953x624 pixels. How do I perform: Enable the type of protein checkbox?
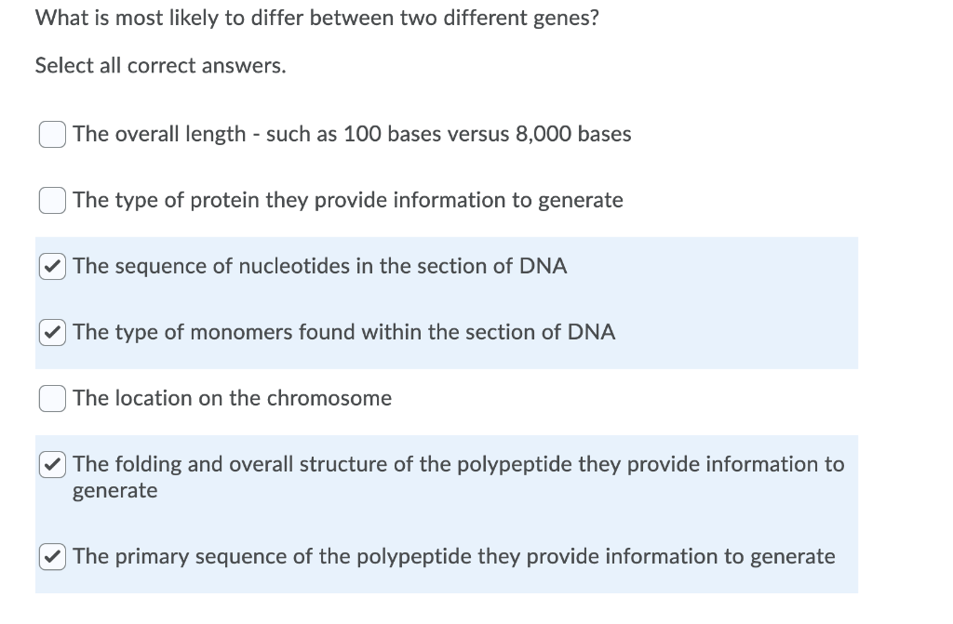click(52, 201)
